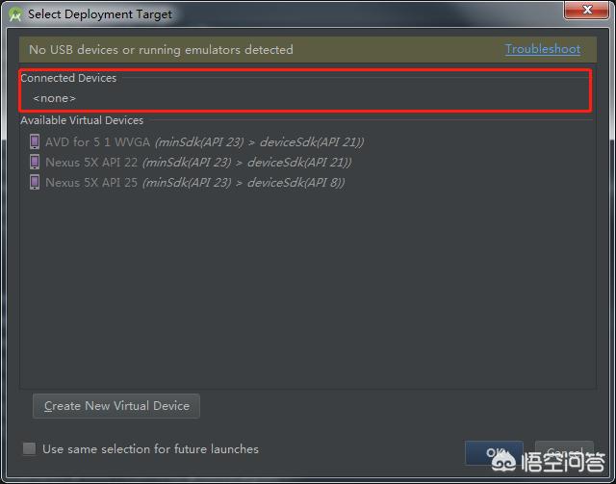The width and height of the screenshot is (616, 484).
Task: Click Create New Virtual Device button
Action: pos(116,406)
